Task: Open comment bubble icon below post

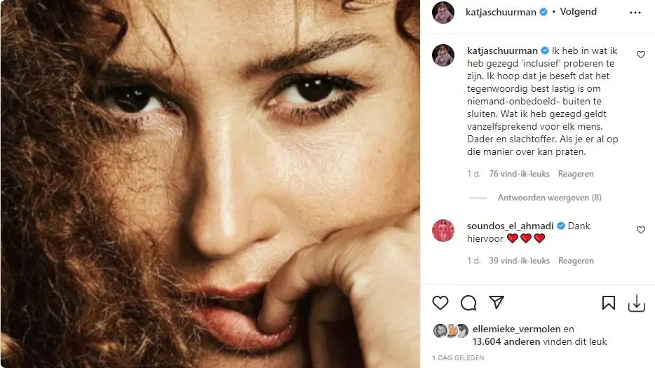Action: click(468, 303)
